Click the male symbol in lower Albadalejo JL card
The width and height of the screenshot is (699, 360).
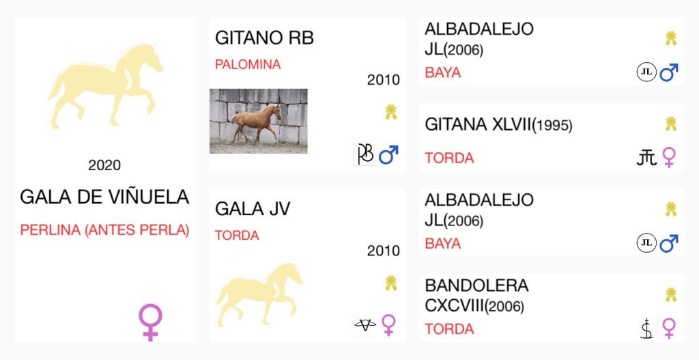669,243
